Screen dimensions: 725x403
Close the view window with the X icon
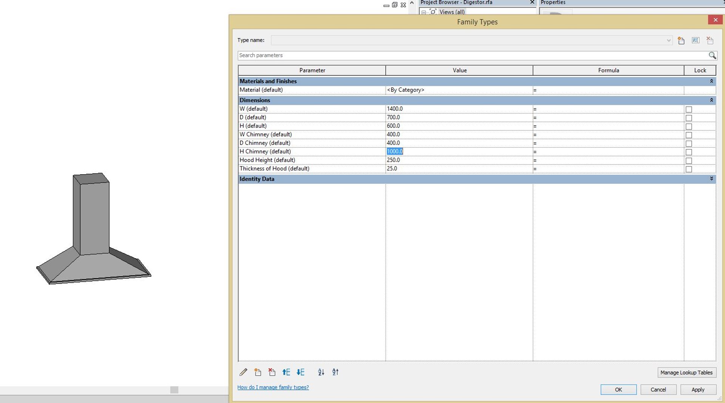(403, 5)
